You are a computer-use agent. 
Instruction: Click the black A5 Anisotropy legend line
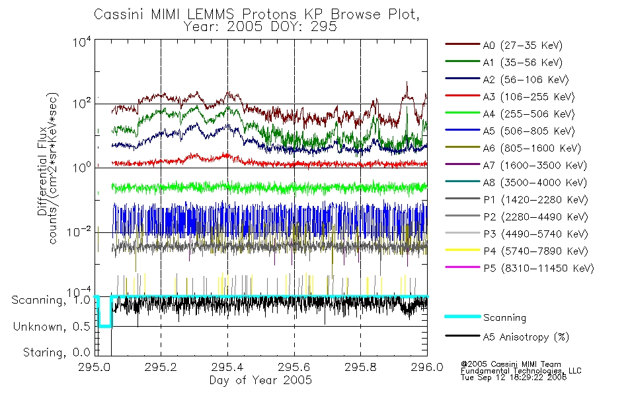[462, 335]
